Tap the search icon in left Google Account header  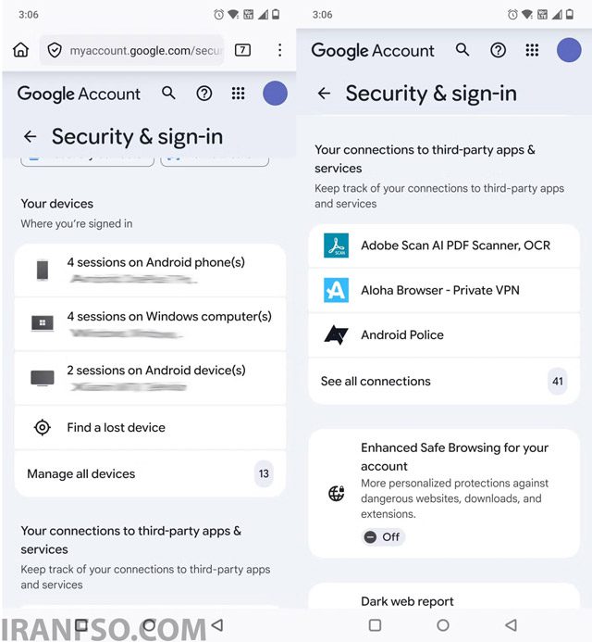tap(168, 94)
